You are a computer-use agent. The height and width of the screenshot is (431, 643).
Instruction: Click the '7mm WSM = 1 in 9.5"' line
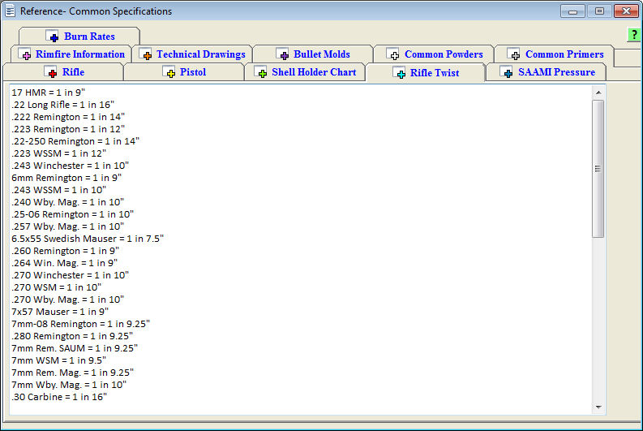click(x=58, y=360)
